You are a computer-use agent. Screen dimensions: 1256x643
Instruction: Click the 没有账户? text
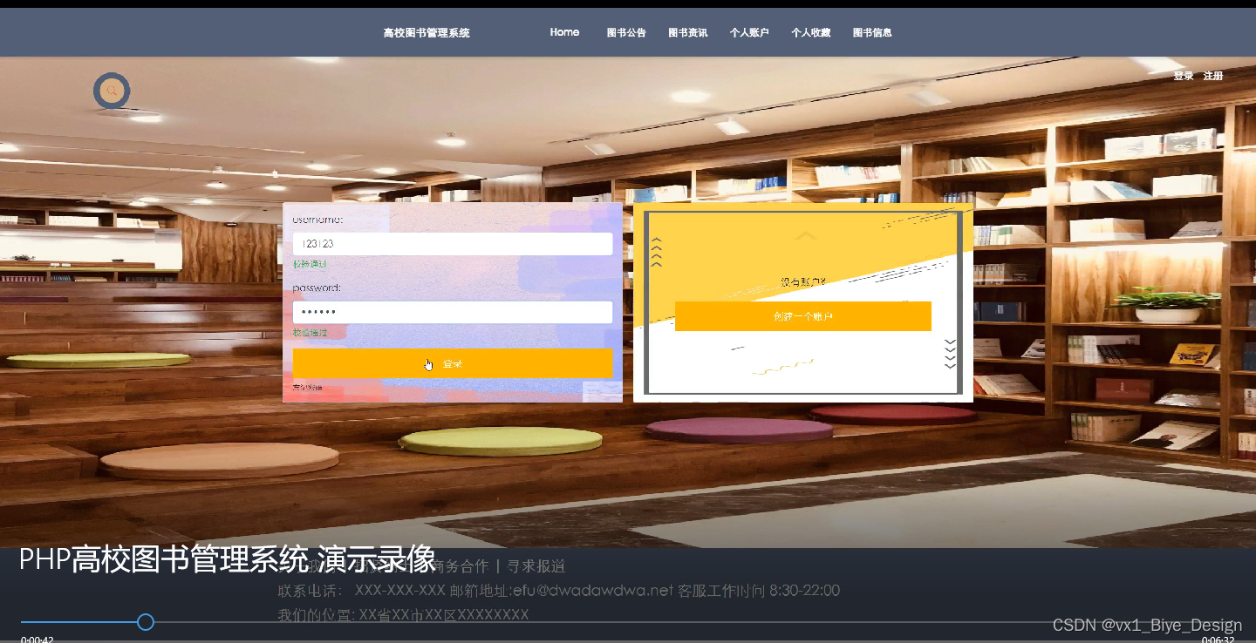tap(803, 281)
